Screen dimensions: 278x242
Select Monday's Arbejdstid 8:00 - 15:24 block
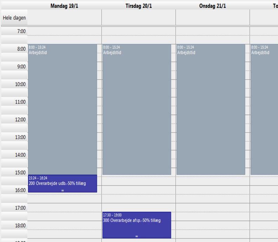tap(62, 109)
